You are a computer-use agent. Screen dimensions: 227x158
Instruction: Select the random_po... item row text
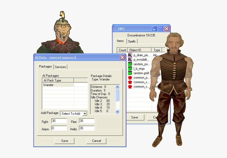(142, 64)
